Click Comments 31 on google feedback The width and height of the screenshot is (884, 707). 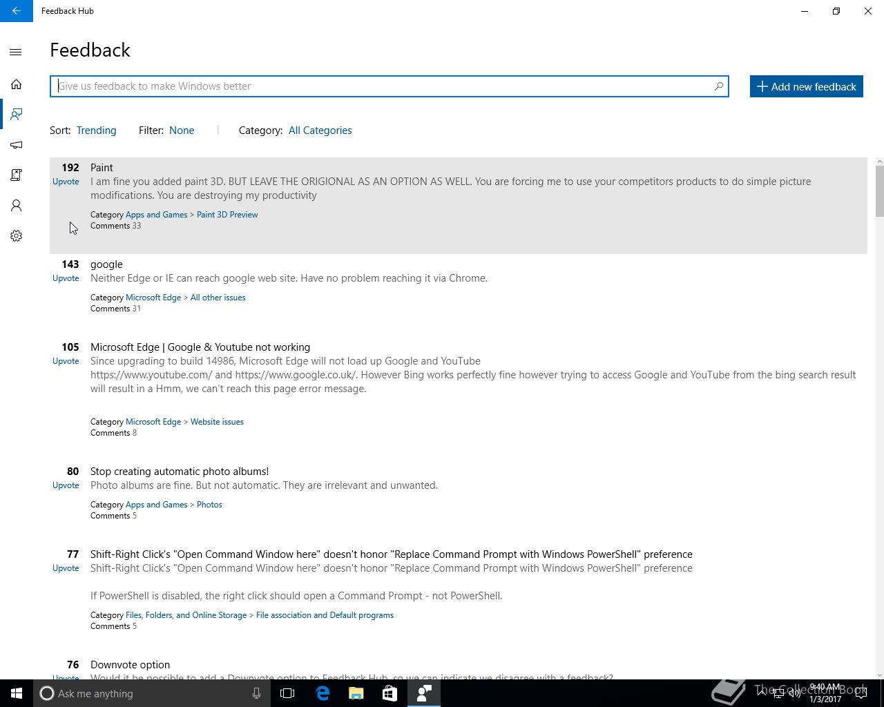point(115,309)
